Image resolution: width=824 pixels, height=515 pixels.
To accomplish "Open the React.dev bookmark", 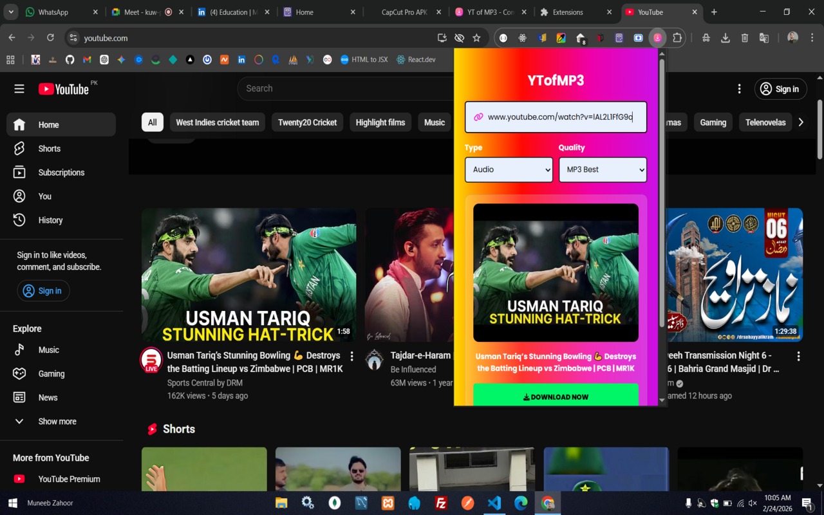I will (416, 60).
